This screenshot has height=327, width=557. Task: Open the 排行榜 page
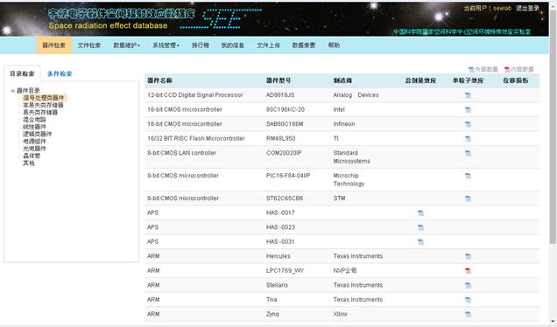(201, 45)
